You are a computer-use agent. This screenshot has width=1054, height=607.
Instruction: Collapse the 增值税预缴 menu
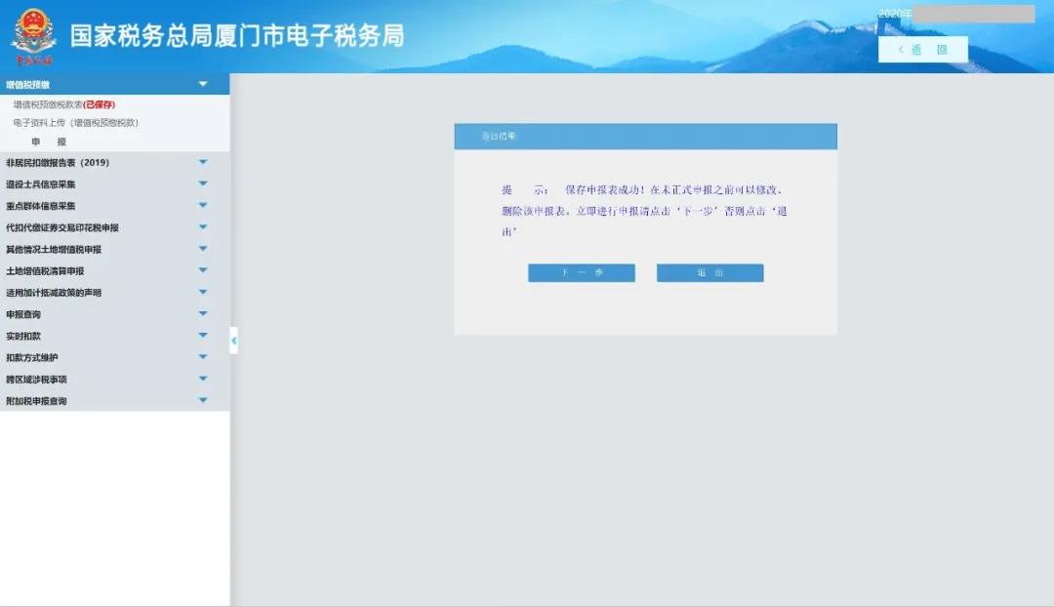[203, 84]
